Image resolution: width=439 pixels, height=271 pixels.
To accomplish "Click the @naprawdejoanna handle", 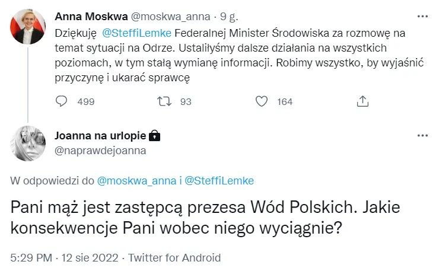I will click(x=100, y=151).
